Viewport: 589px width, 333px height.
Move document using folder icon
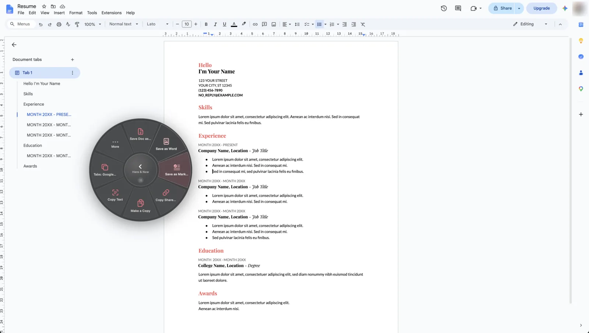pyautogui.click(x=53, y=6)
